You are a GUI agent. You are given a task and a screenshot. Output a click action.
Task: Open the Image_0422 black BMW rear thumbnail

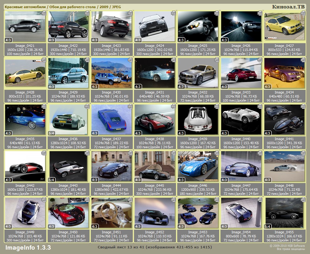(x=68, y=27)
